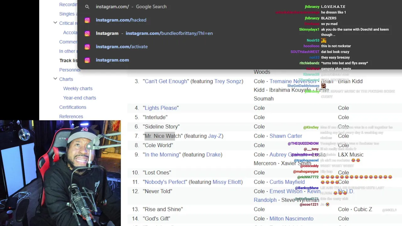Click chat username hoooliooo

click(311, 46)
